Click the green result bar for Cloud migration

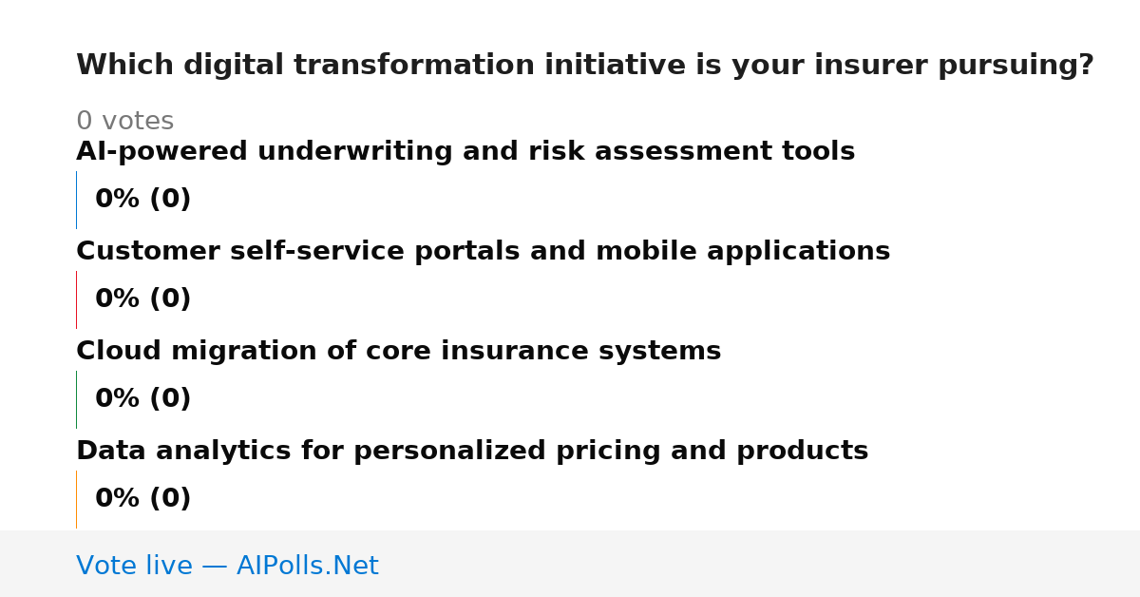click(x=76, y=399)
